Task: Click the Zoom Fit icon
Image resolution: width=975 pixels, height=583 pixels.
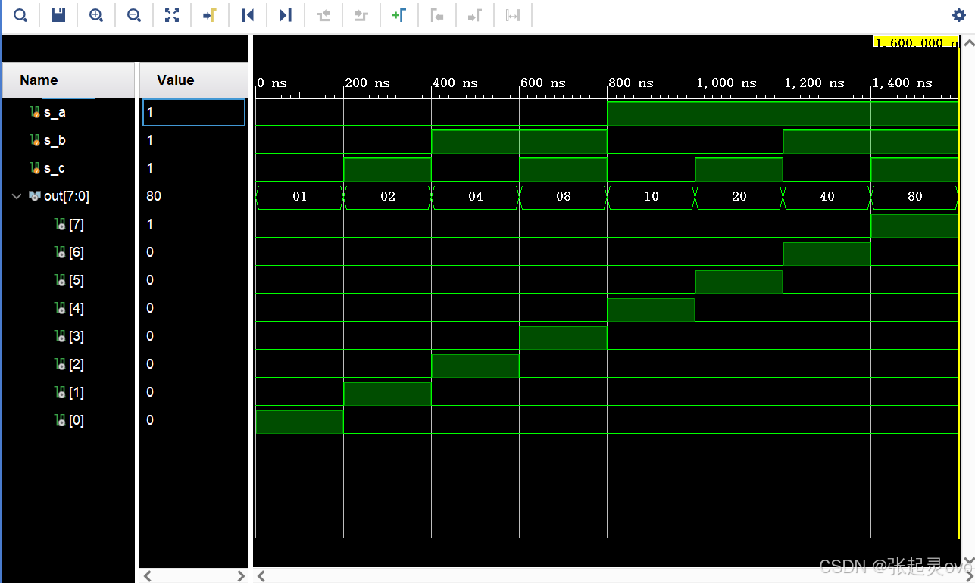Action: pyautogui.click(x=172, y=15)
